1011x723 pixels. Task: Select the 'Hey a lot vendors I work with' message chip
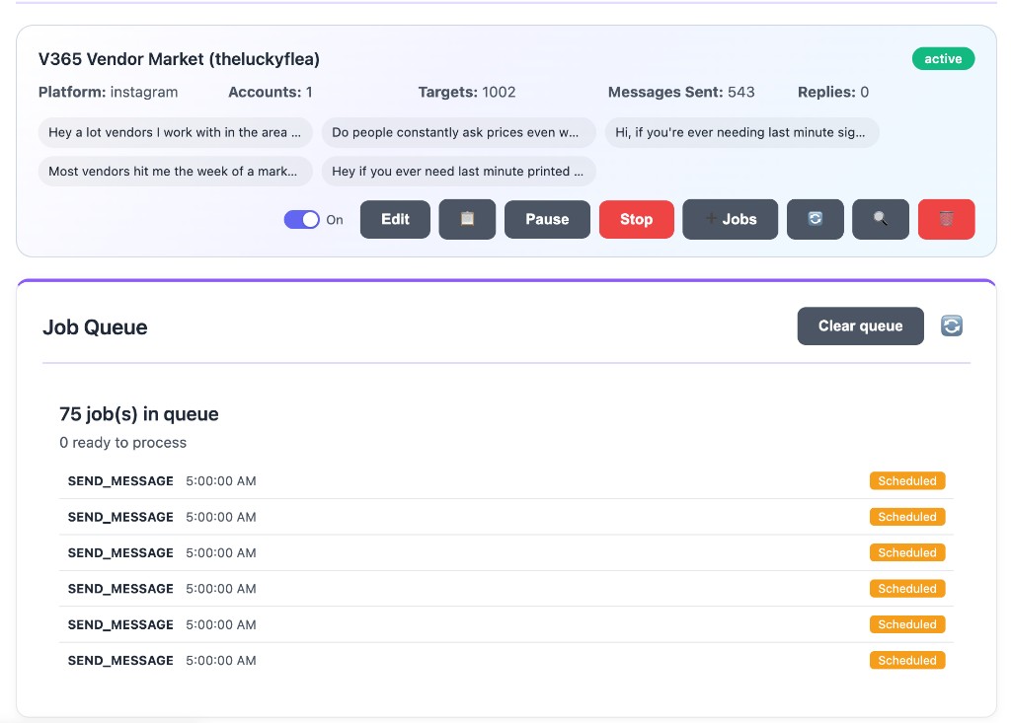tap(175, 132)
